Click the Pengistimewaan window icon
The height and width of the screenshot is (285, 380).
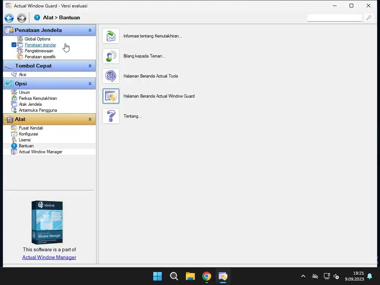(x=20, y=51)
